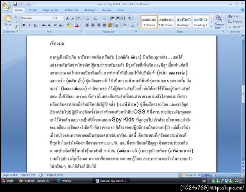Clear formatting with eraser icon

pyautogui.click(x=79, y=18)
